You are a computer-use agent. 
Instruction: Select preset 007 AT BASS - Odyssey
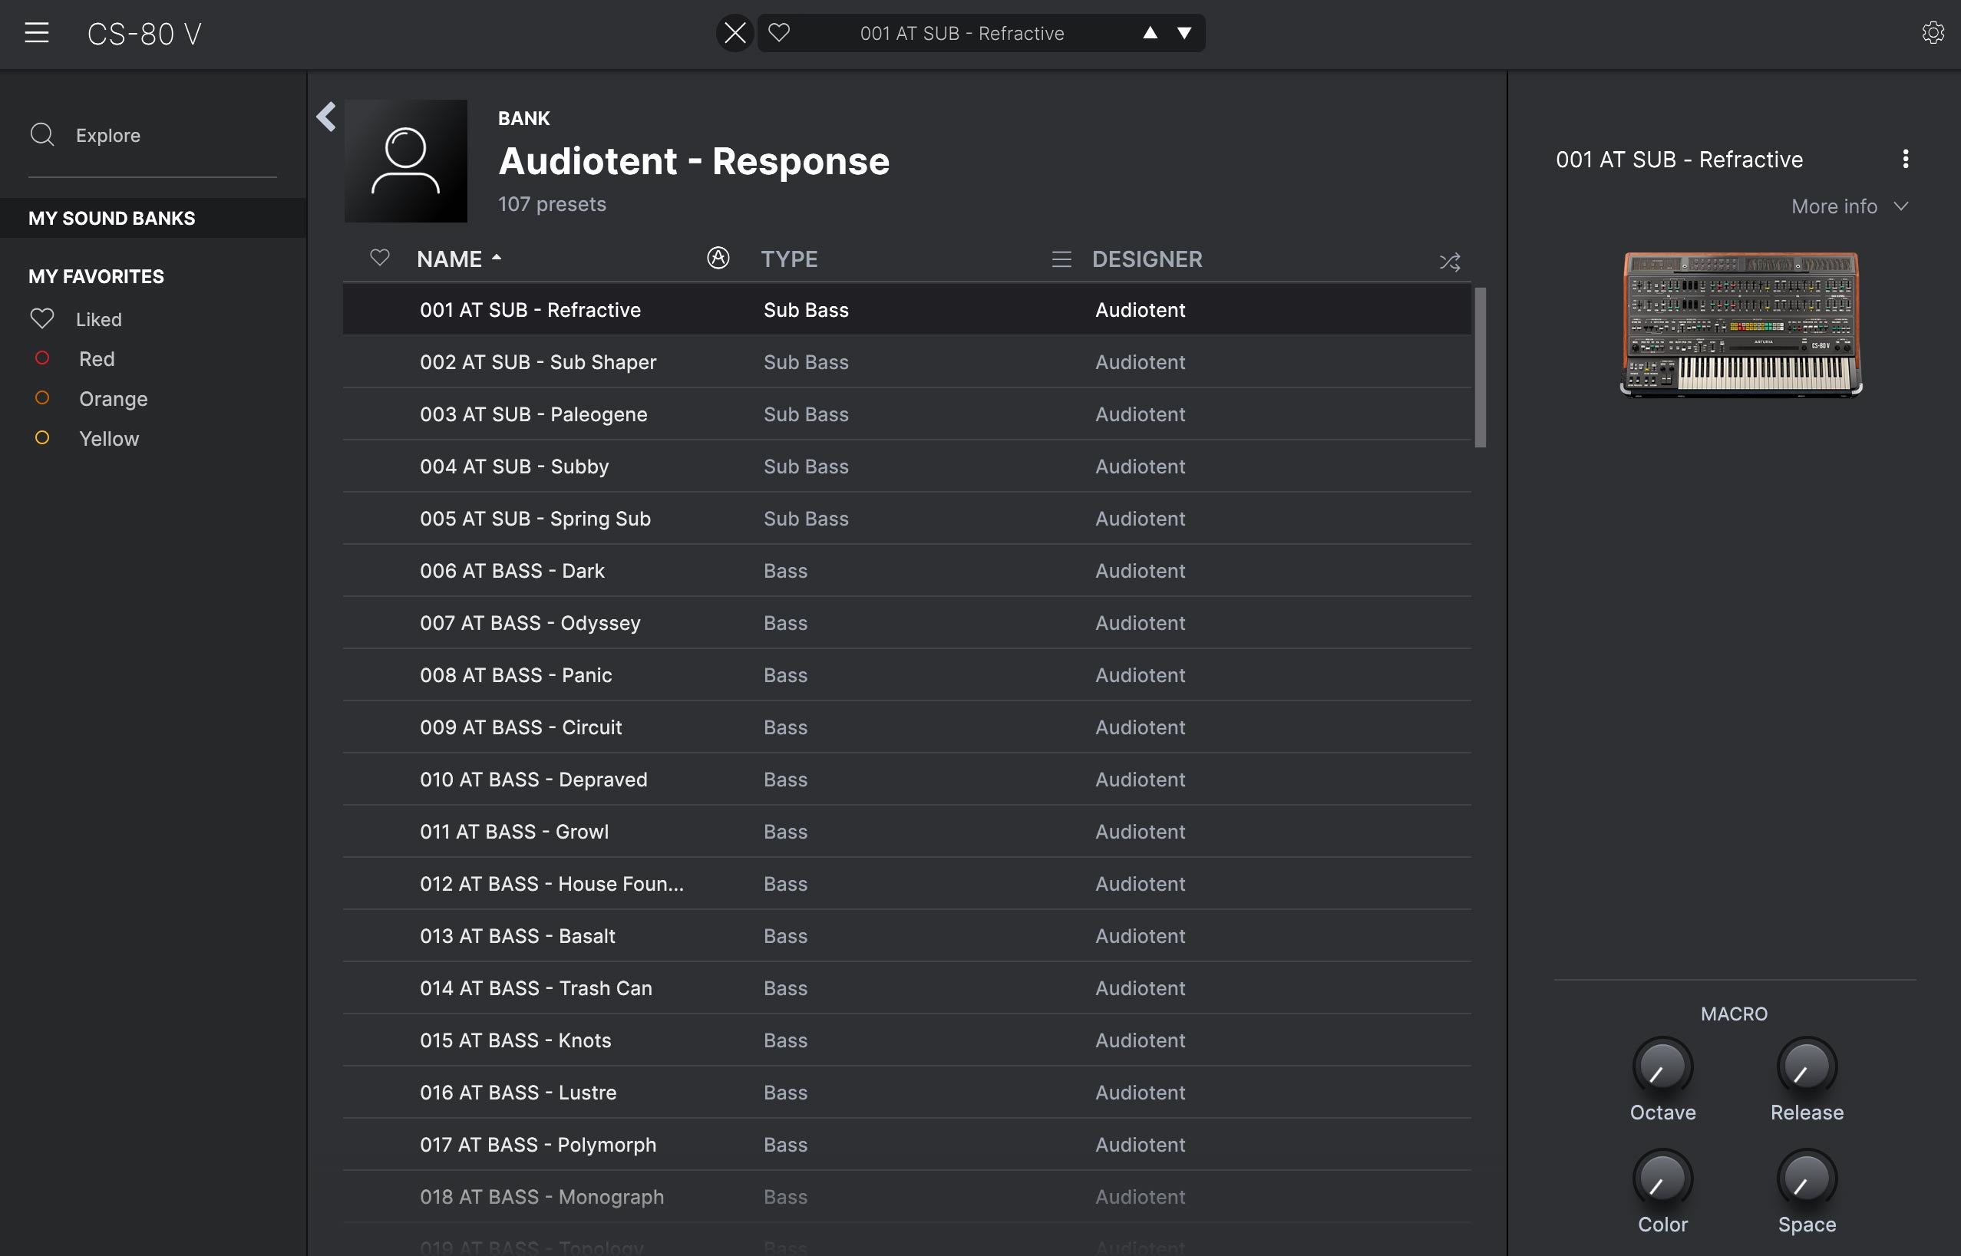[907, 622]
